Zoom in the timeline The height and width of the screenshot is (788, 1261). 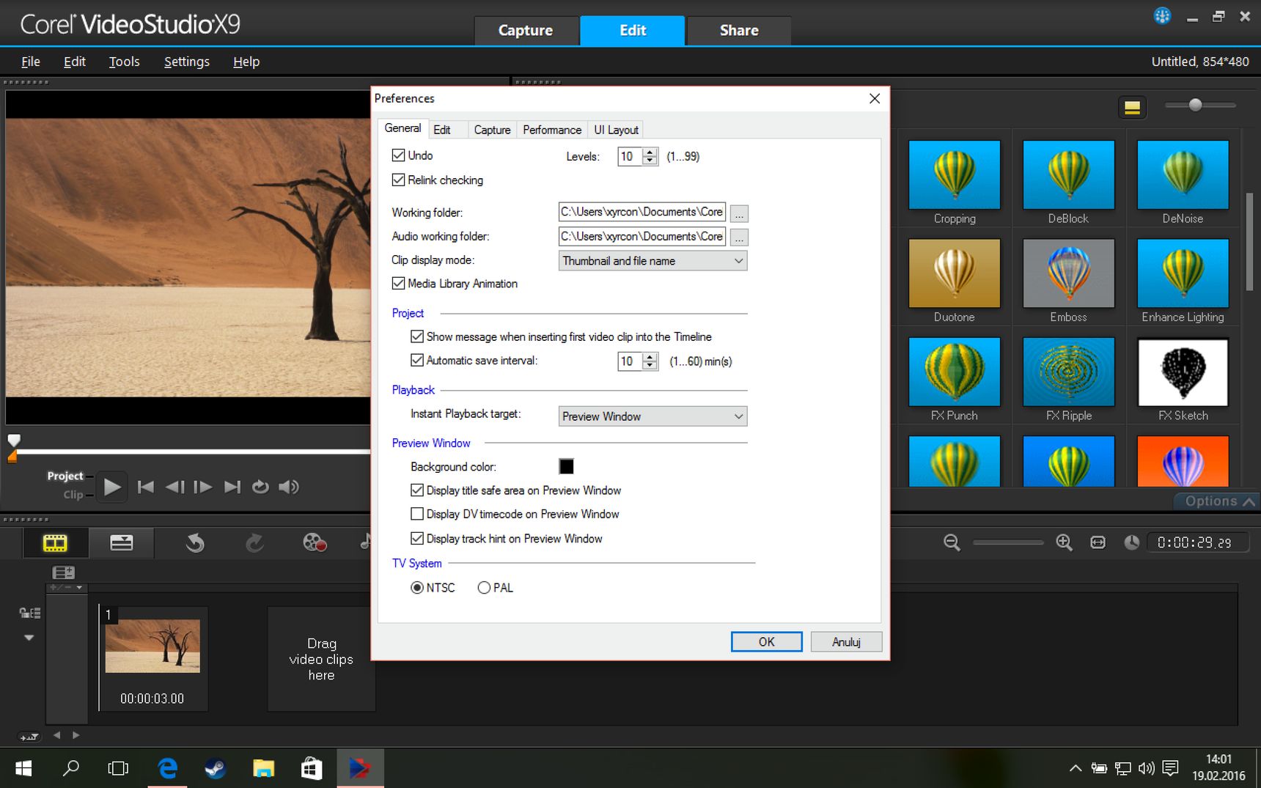pos(1064,542)
